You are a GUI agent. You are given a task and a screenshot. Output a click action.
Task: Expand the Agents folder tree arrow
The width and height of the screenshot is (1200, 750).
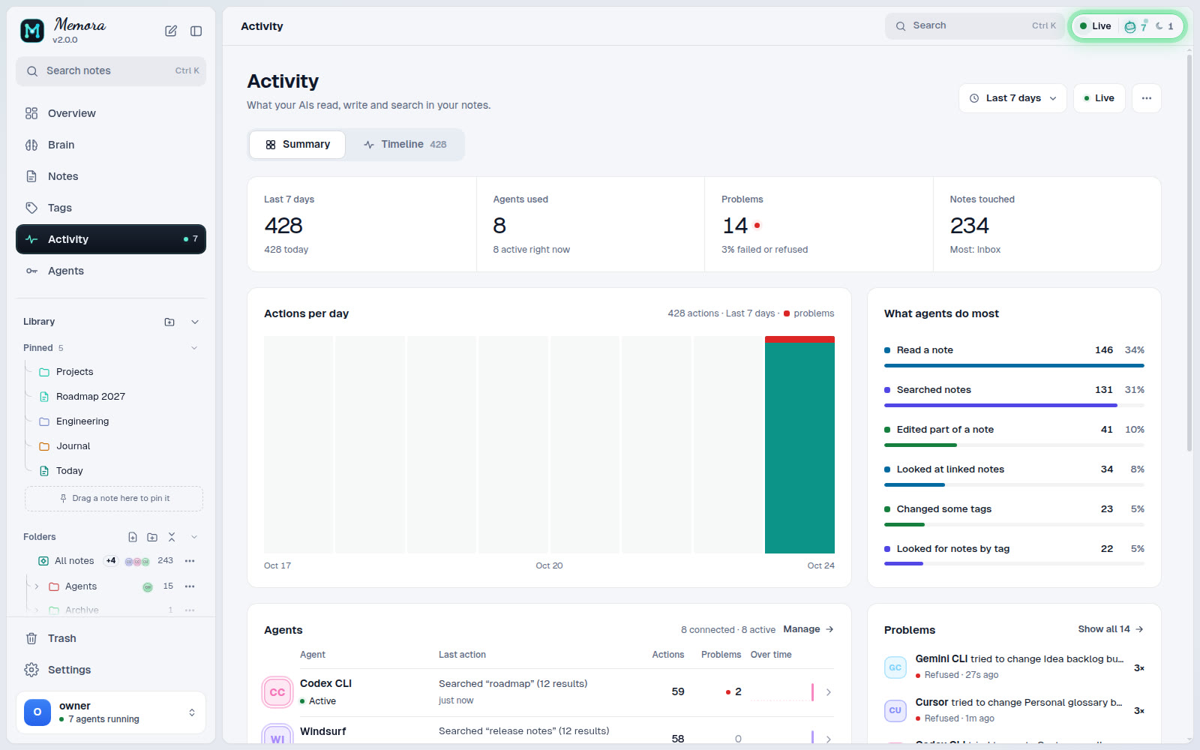[36, 586]
